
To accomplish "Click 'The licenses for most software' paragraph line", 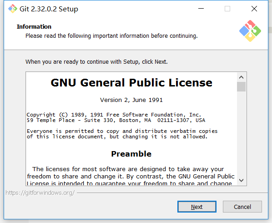I will coord(128,169).
